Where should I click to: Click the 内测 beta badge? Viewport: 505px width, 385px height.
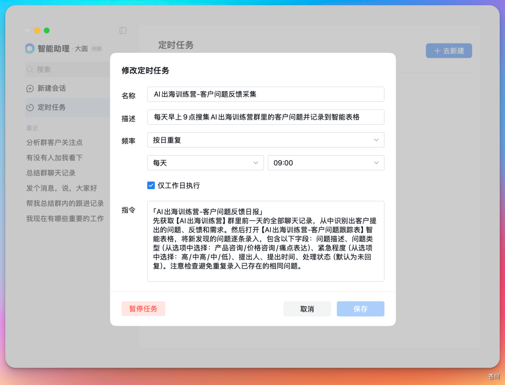point(97,49)
